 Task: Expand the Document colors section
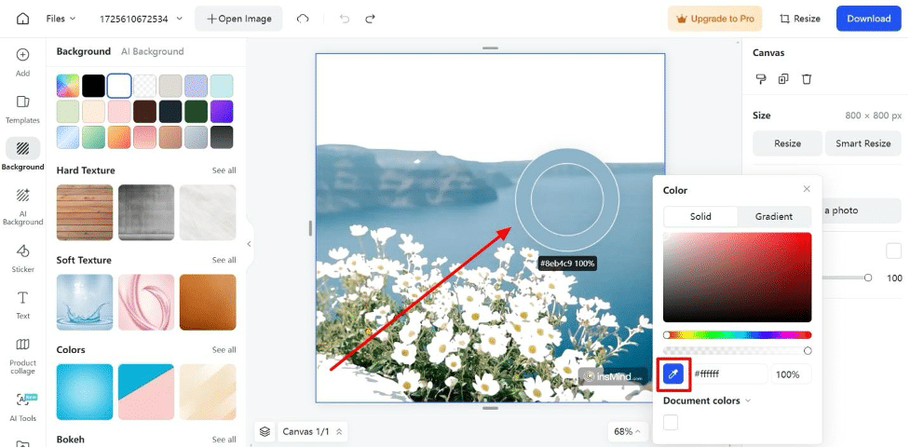(x=706, y=400)
